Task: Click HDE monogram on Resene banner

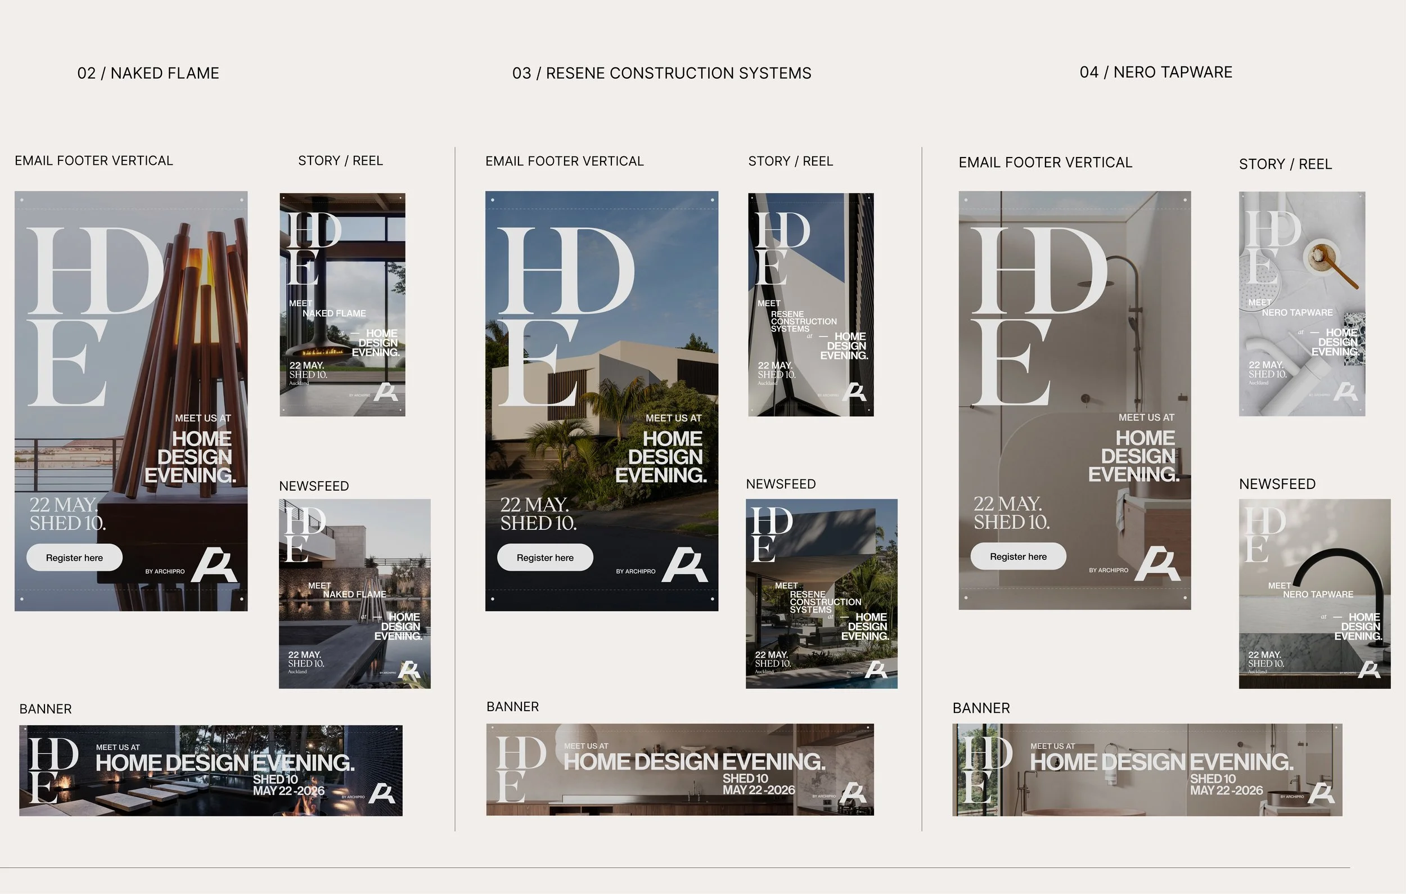Action: pos(521,769)
